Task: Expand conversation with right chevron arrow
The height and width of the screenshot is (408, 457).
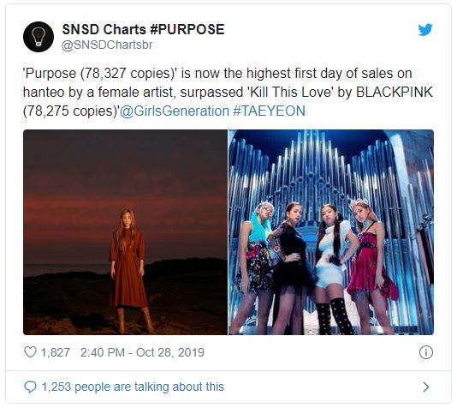Action: (x=426, y=387)
